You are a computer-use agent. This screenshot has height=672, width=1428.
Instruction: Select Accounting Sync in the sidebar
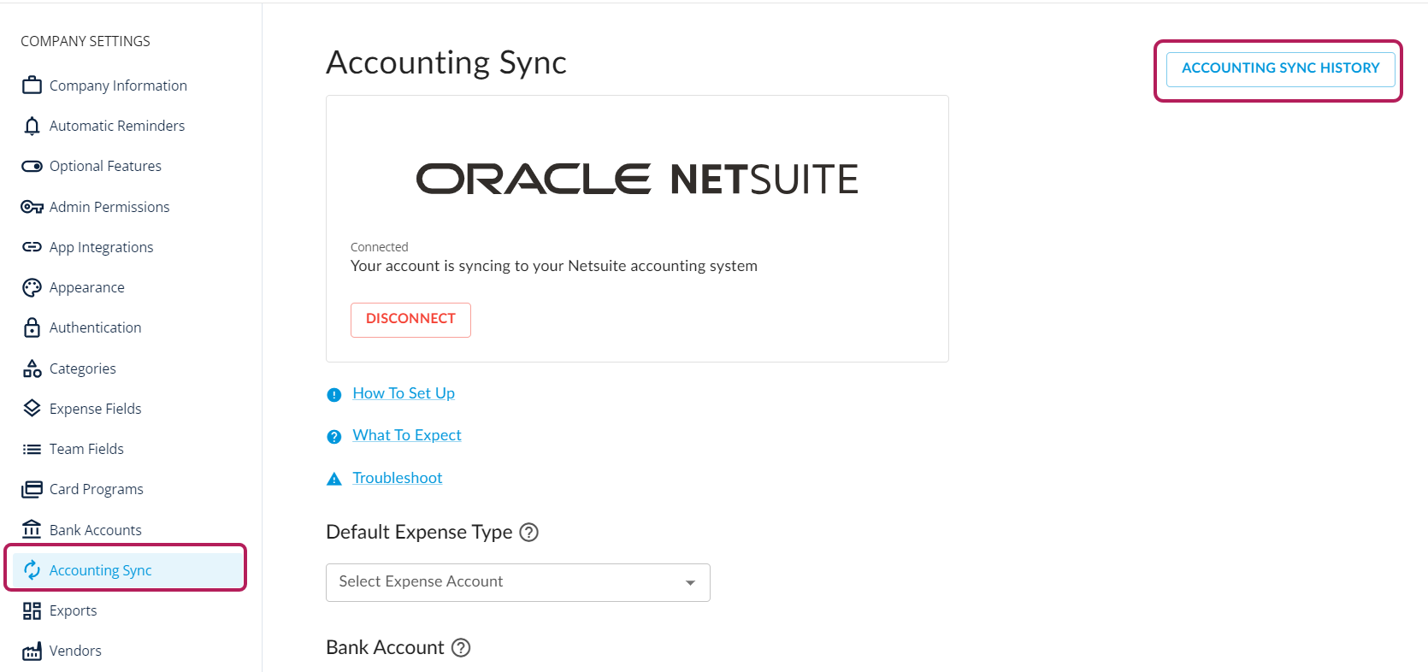pos(128,570)
